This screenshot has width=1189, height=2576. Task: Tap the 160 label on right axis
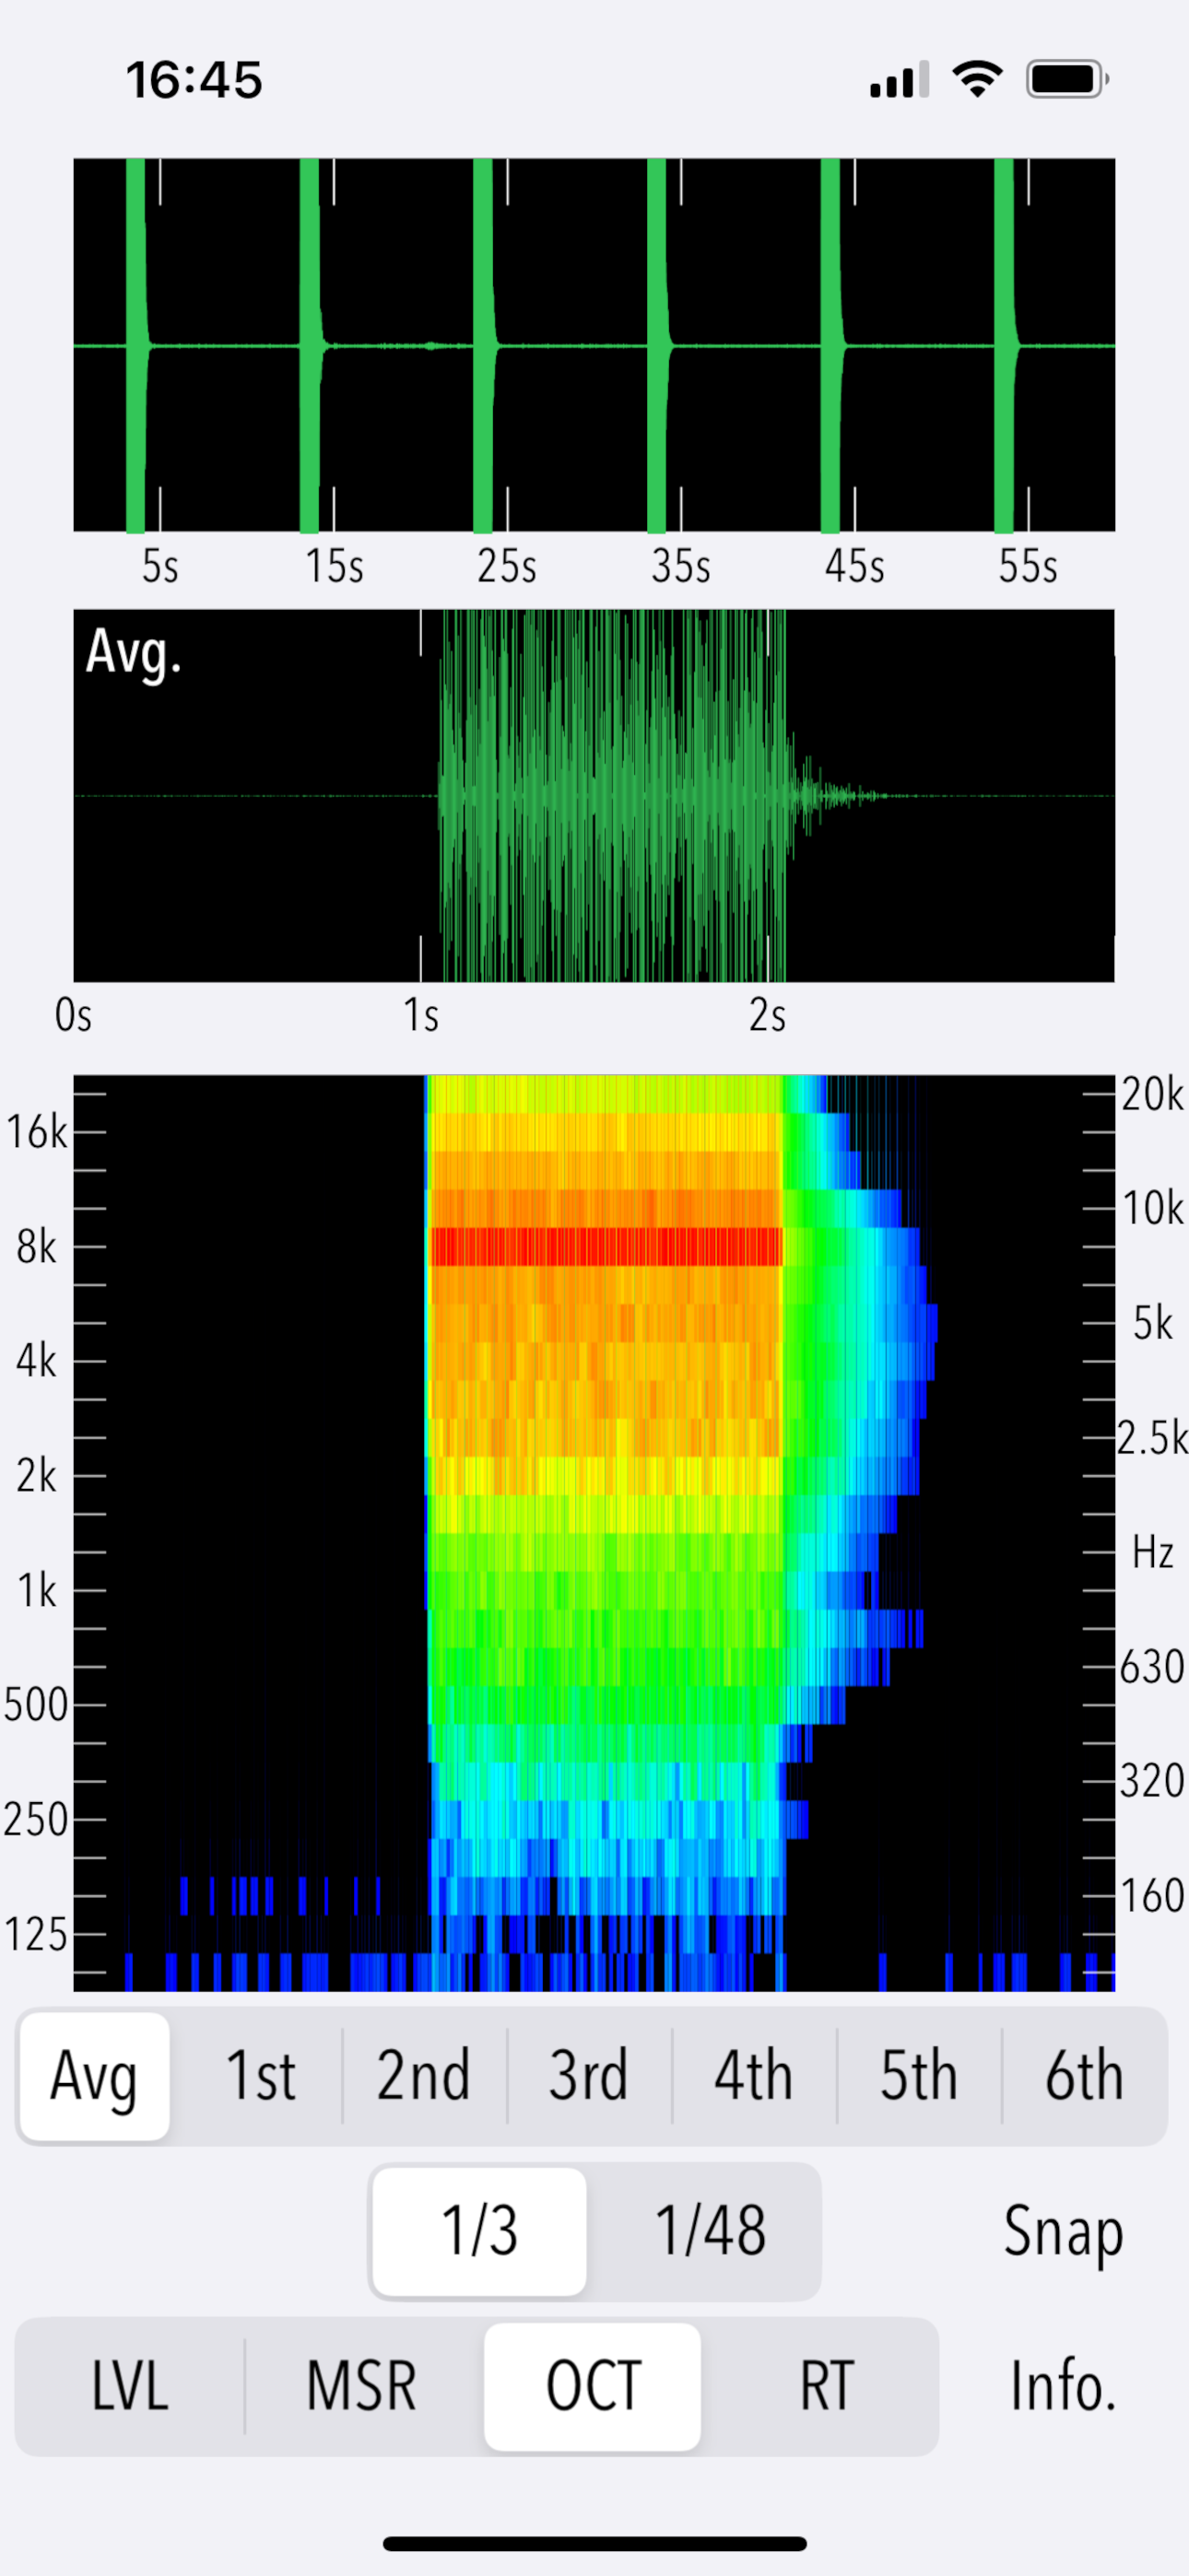pyautogui.click(x=1152, y=1896)
